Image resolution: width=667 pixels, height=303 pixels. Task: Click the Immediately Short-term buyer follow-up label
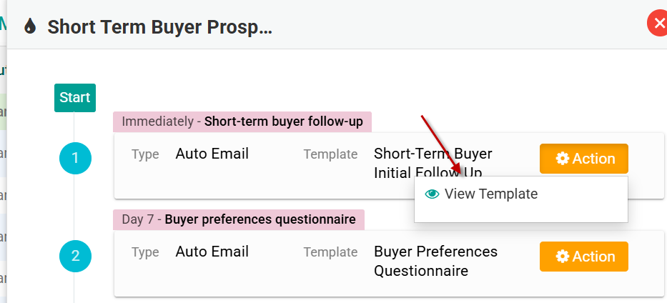[x=242, y=121]
